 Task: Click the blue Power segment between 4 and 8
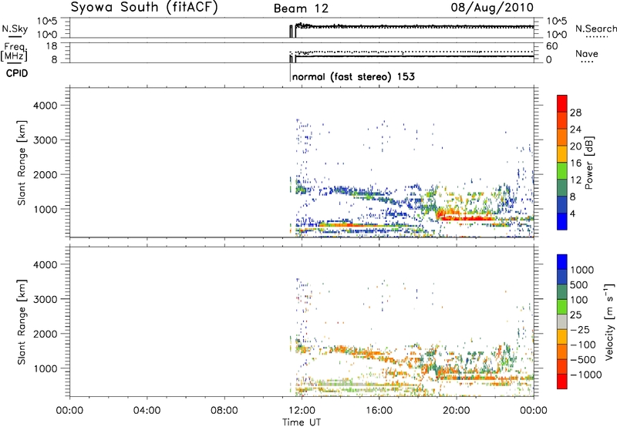click(x=562, y=205)
